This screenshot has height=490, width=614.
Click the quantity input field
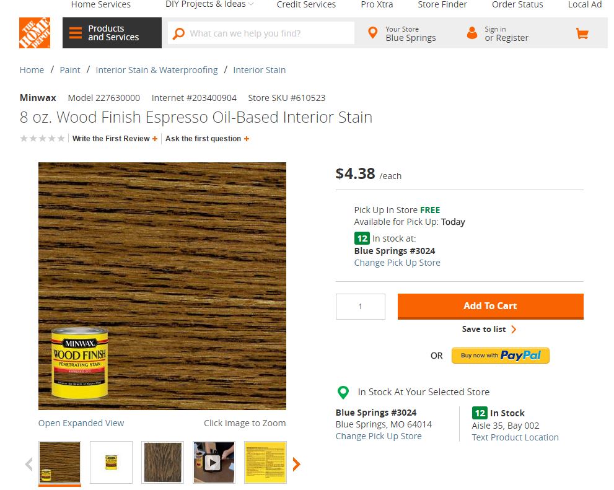click(x=360, y=307)
